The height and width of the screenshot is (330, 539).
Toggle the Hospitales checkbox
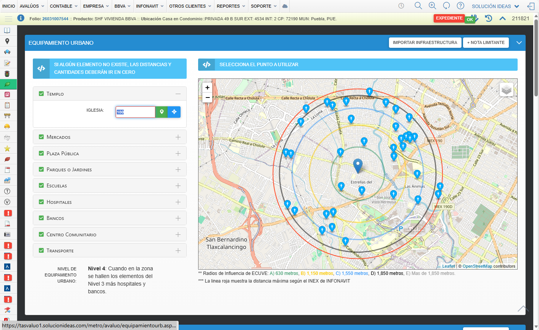point(41,202)
